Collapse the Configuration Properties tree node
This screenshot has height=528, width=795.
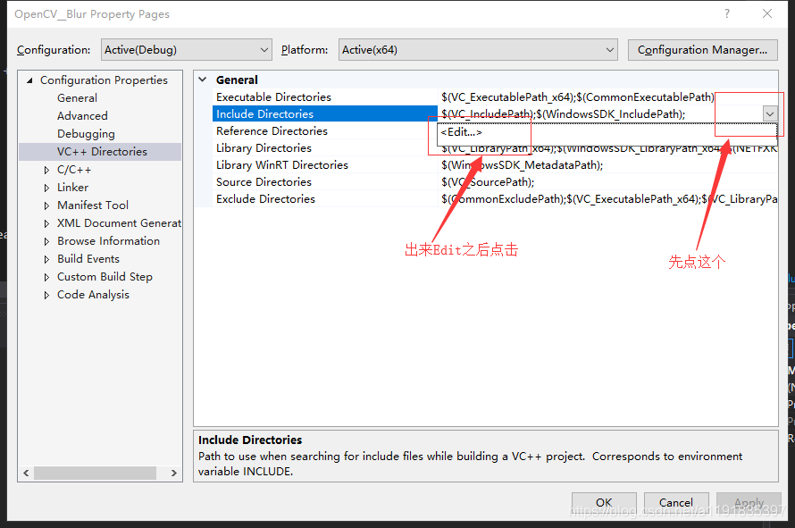[x=29, y=80]
